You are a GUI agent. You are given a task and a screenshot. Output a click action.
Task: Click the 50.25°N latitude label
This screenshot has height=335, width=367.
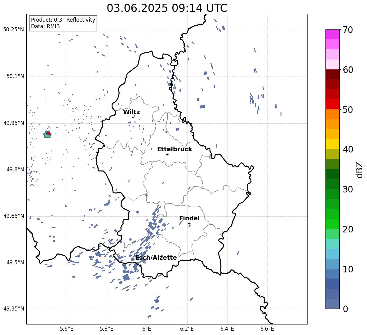tap(14, 30)
